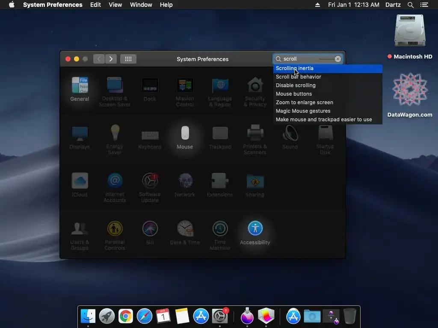Open the Displays preference pane
This screenshot has height=328, width=438.
[x=80, y=137]
